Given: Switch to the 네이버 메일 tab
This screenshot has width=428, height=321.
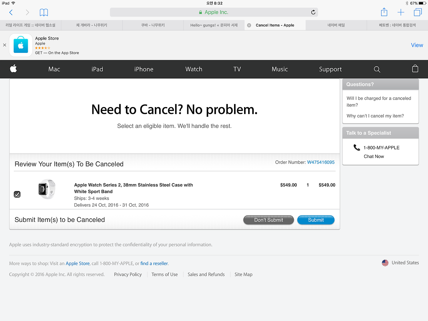Looking at the screenshot, I should [336, 25].
